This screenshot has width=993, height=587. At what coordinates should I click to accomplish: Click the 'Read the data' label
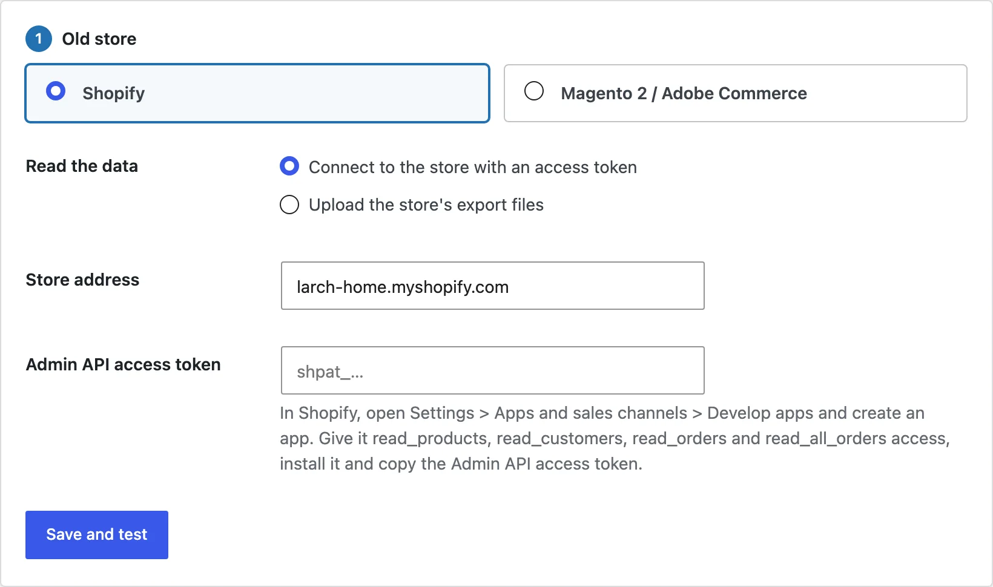click(82, 166)
